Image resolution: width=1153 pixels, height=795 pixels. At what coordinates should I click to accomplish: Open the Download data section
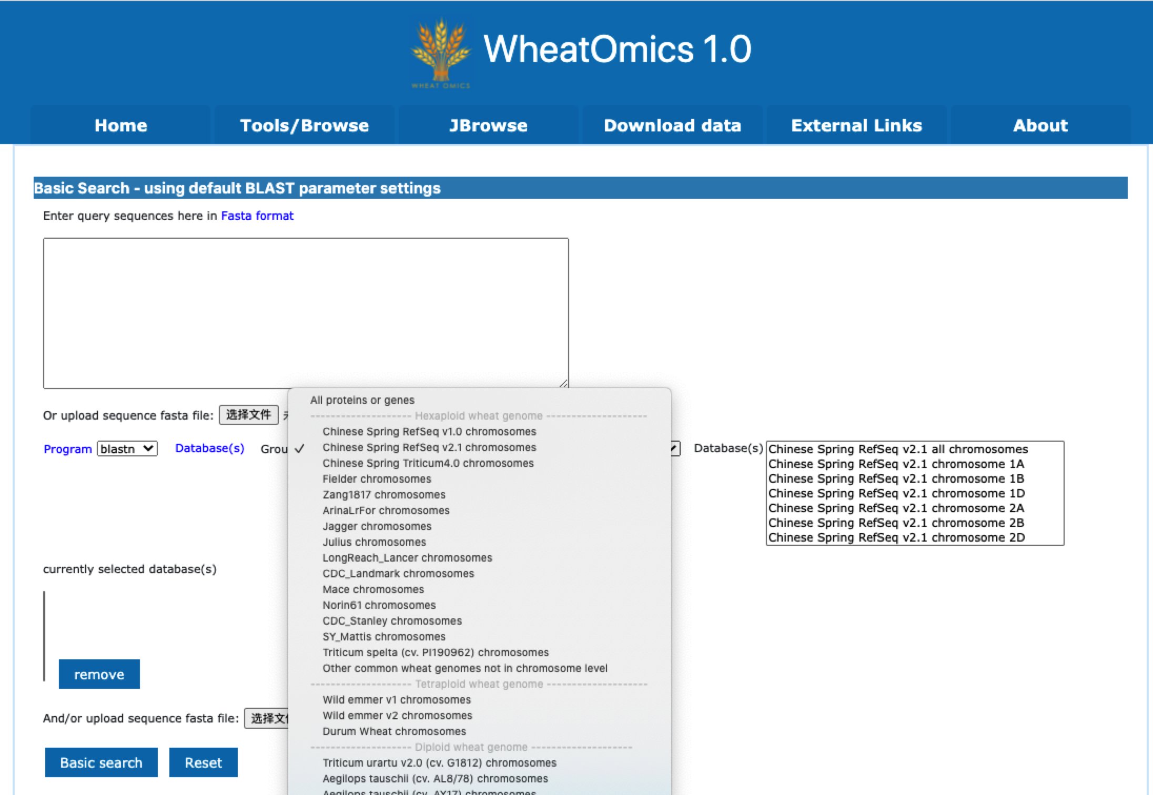click(x=672, y=125)
